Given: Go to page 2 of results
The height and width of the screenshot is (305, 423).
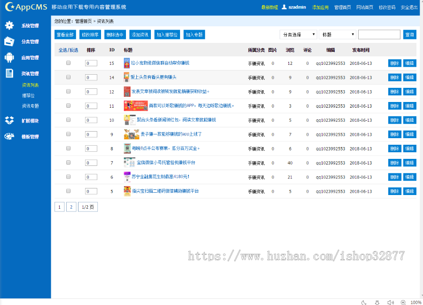Looking at the screenshot, I should [71, 207].
